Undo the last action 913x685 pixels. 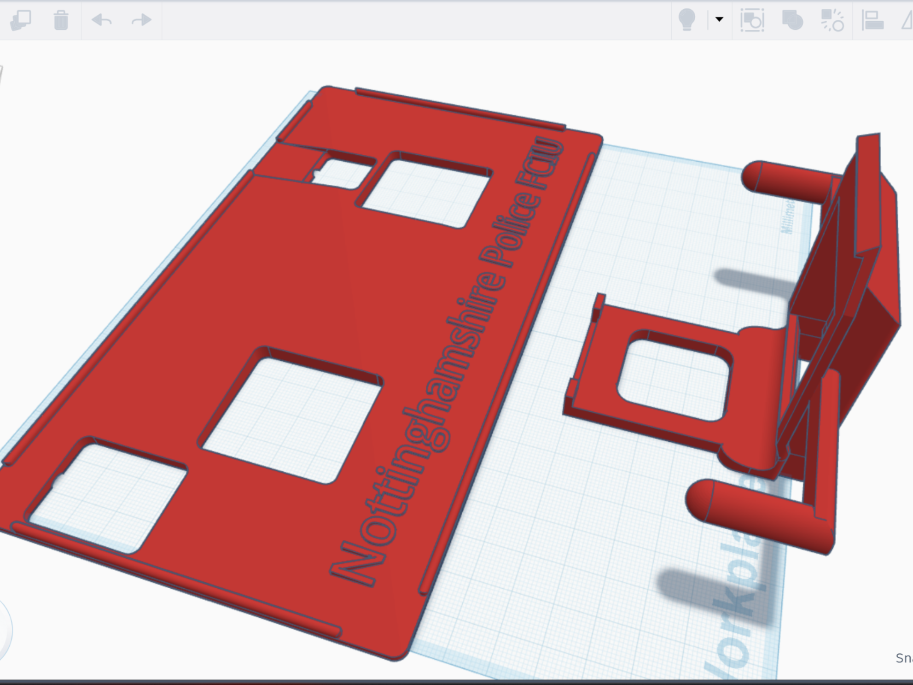pyautogui.click(x=102, y=20)
